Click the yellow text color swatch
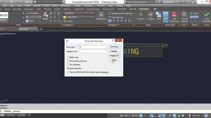Screen dimensions: 211x118 point(65,17)
